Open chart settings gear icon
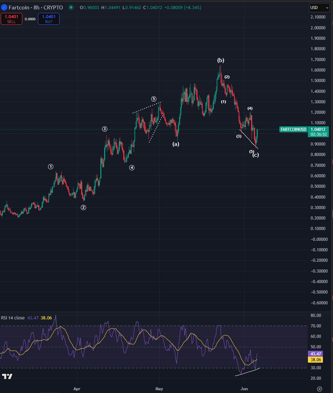The image size is (333, 393). click(319, 389)
